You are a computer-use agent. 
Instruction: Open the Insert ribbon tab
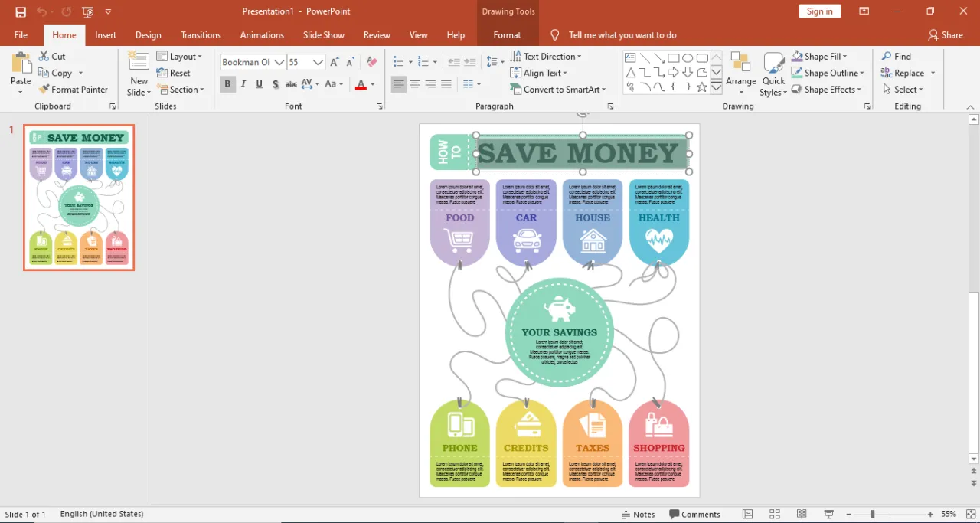(106, 35)
